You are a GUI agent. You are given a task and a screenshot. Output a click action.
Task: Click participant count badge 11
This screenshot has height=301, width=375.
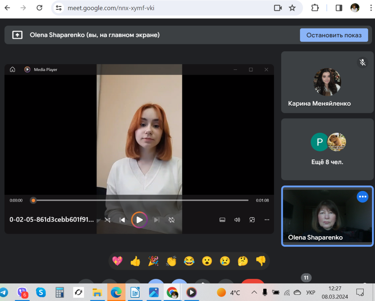[x=306, y=278]
